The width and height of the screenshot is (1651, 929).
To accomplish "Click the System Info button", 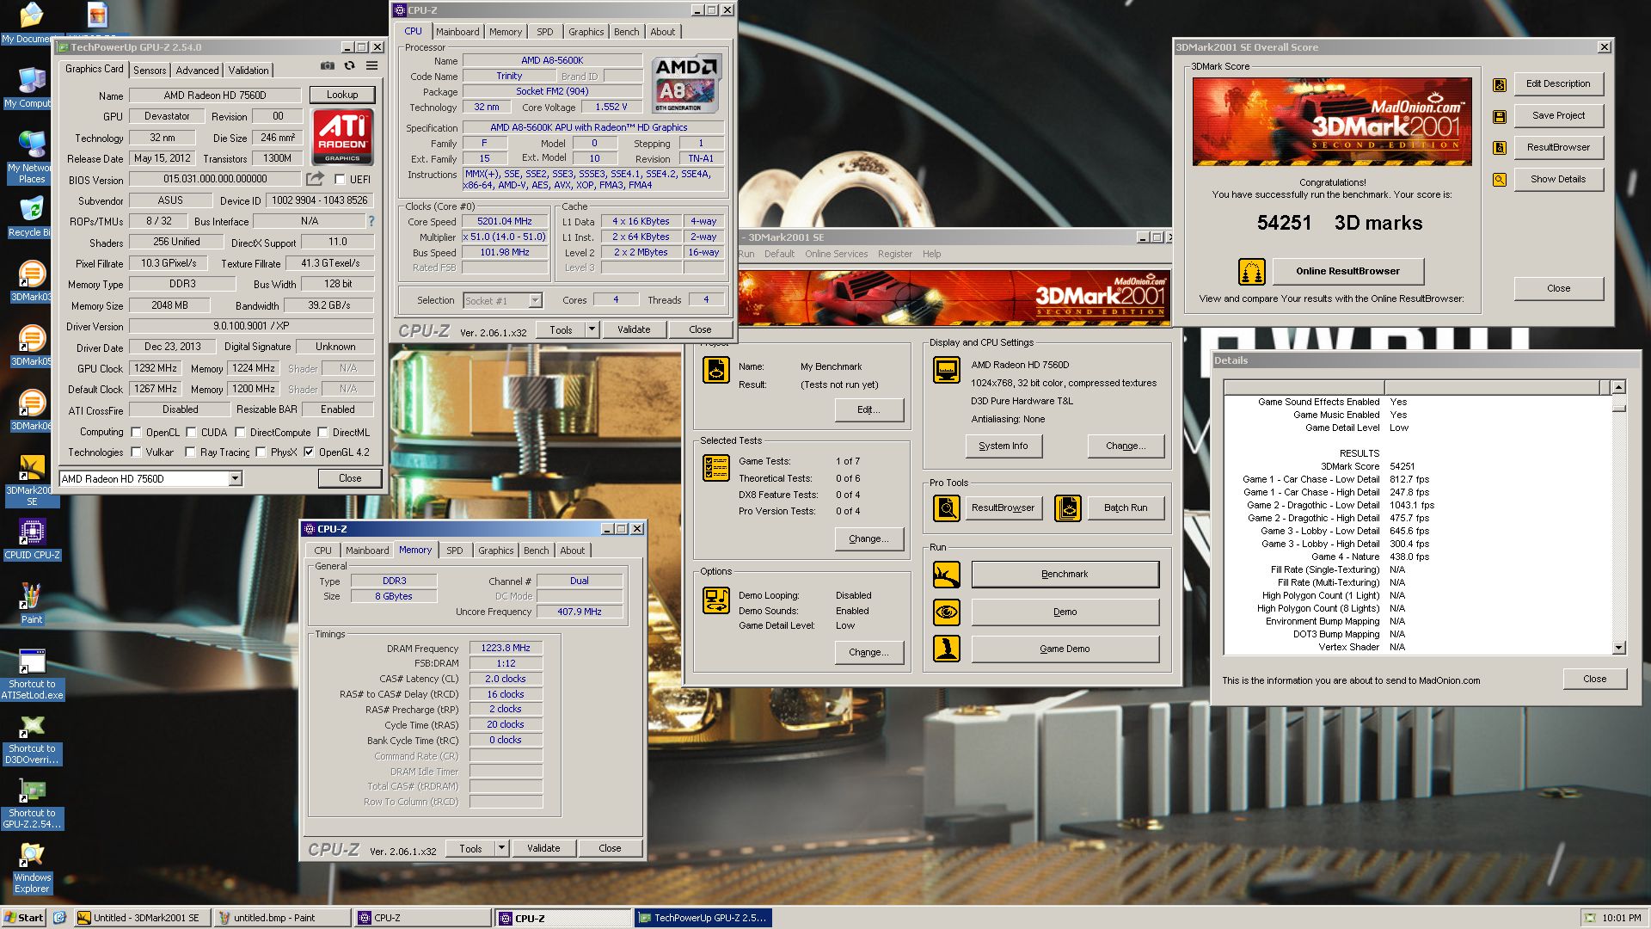I will 1003,446.
